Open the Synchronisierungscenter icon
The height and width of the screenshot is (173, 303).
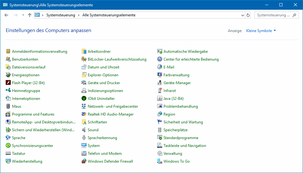click(x=8, y=146)
